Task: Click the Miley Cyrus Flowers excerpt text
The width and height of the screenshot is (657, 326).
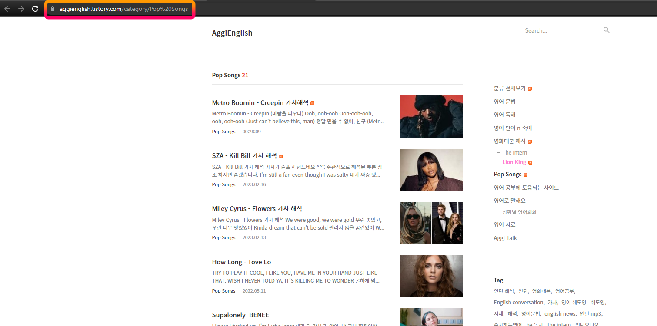Action: pos(298,224)
